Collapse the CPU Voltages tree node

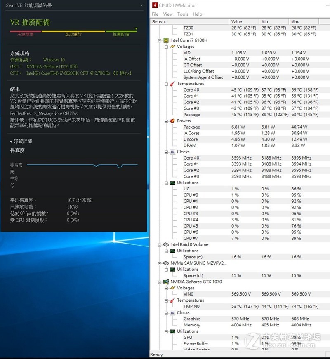pos(166,47)
